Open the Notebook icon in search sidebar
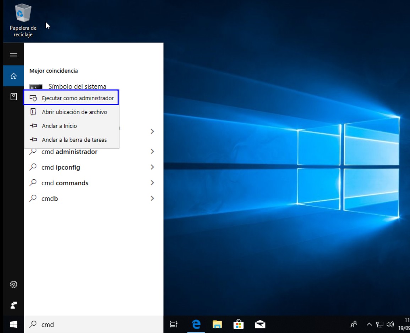Image resolution: width=410 pixels, height=333 pixels. (x=13, y=97)
